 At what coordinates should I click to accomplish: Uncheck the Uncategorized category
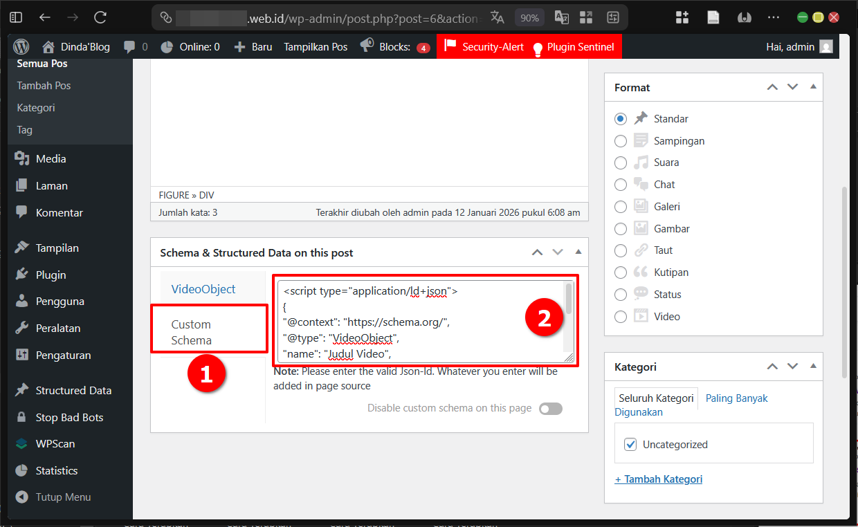tap(630, 445)
